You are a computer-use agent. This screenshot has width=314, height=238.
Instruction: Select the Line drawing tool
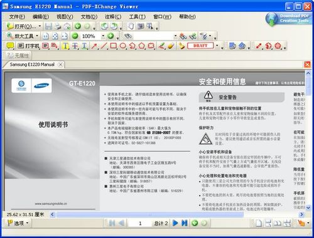coord(104,46)
